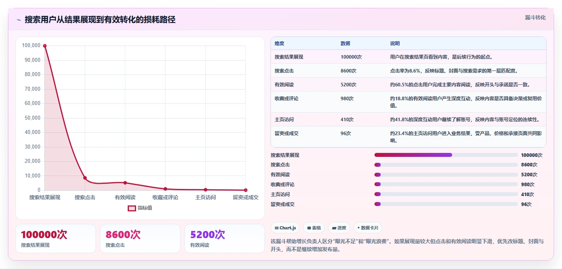562x269 pixels.
Task: Toggle the 指标值 legend swatch
Action: point(132,208)
